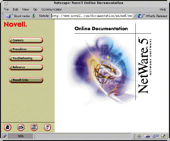Click the page location icon beside Netsite

coord(34,16)
